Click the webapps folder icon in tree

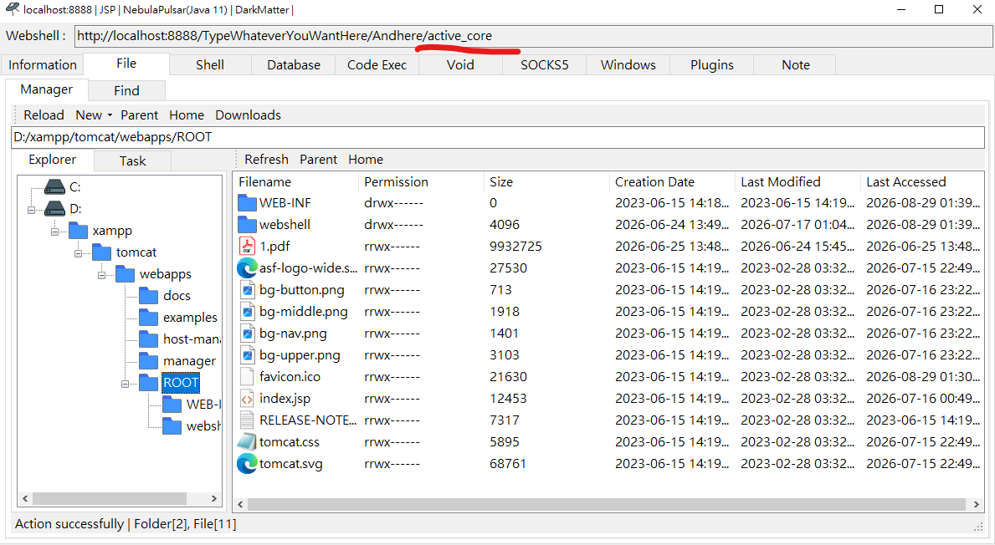coord(125,274)
